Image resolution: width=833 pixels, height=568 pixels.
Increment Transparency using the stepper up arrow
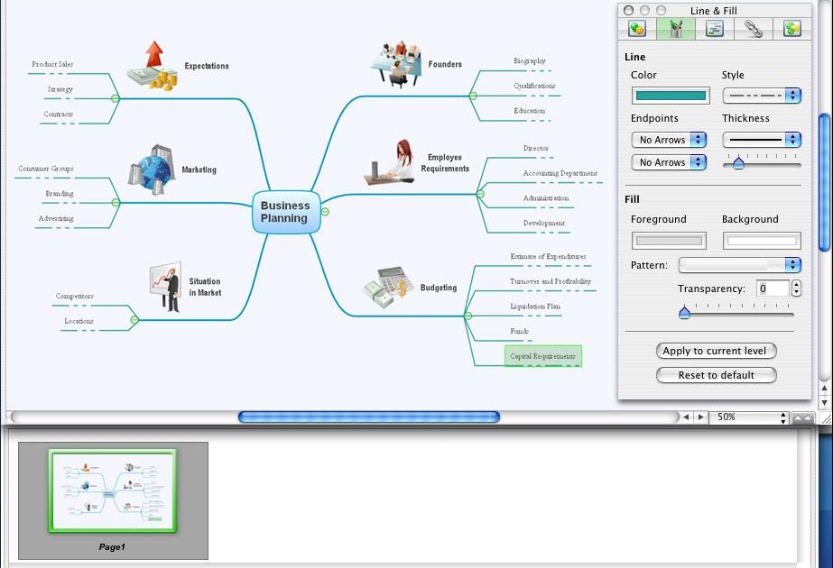[796, 283]
